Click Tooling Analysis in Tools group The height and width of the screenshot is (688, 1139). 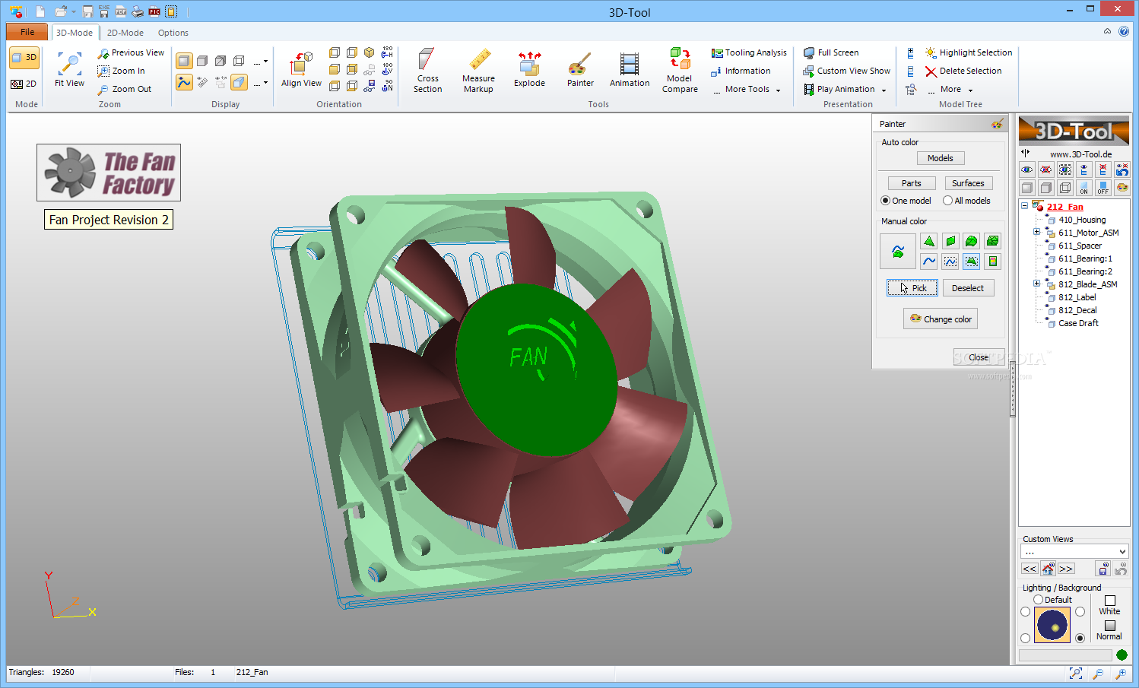pyautogui.click(x=749, y=52)
